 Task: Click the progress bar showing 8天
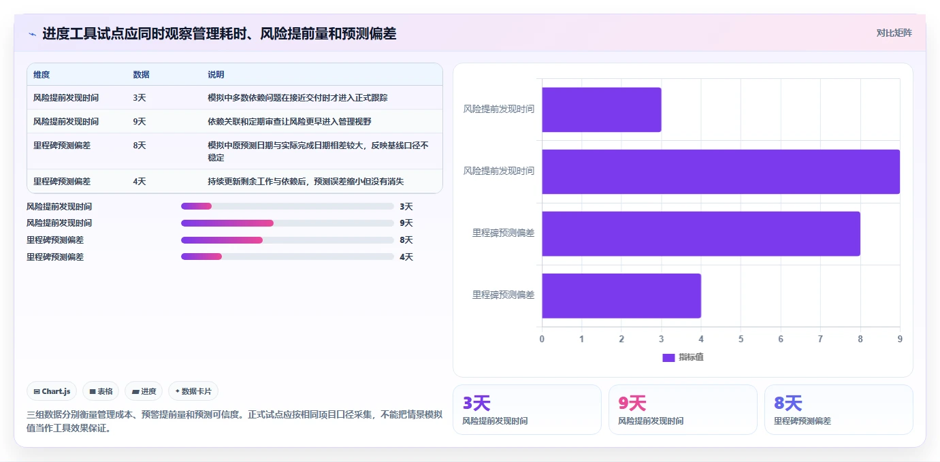287,240
